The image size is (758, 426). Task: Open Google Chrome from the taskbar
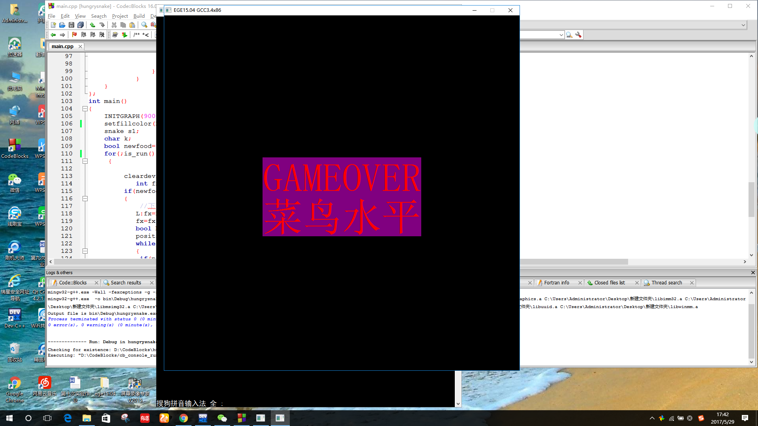point(184,418)
